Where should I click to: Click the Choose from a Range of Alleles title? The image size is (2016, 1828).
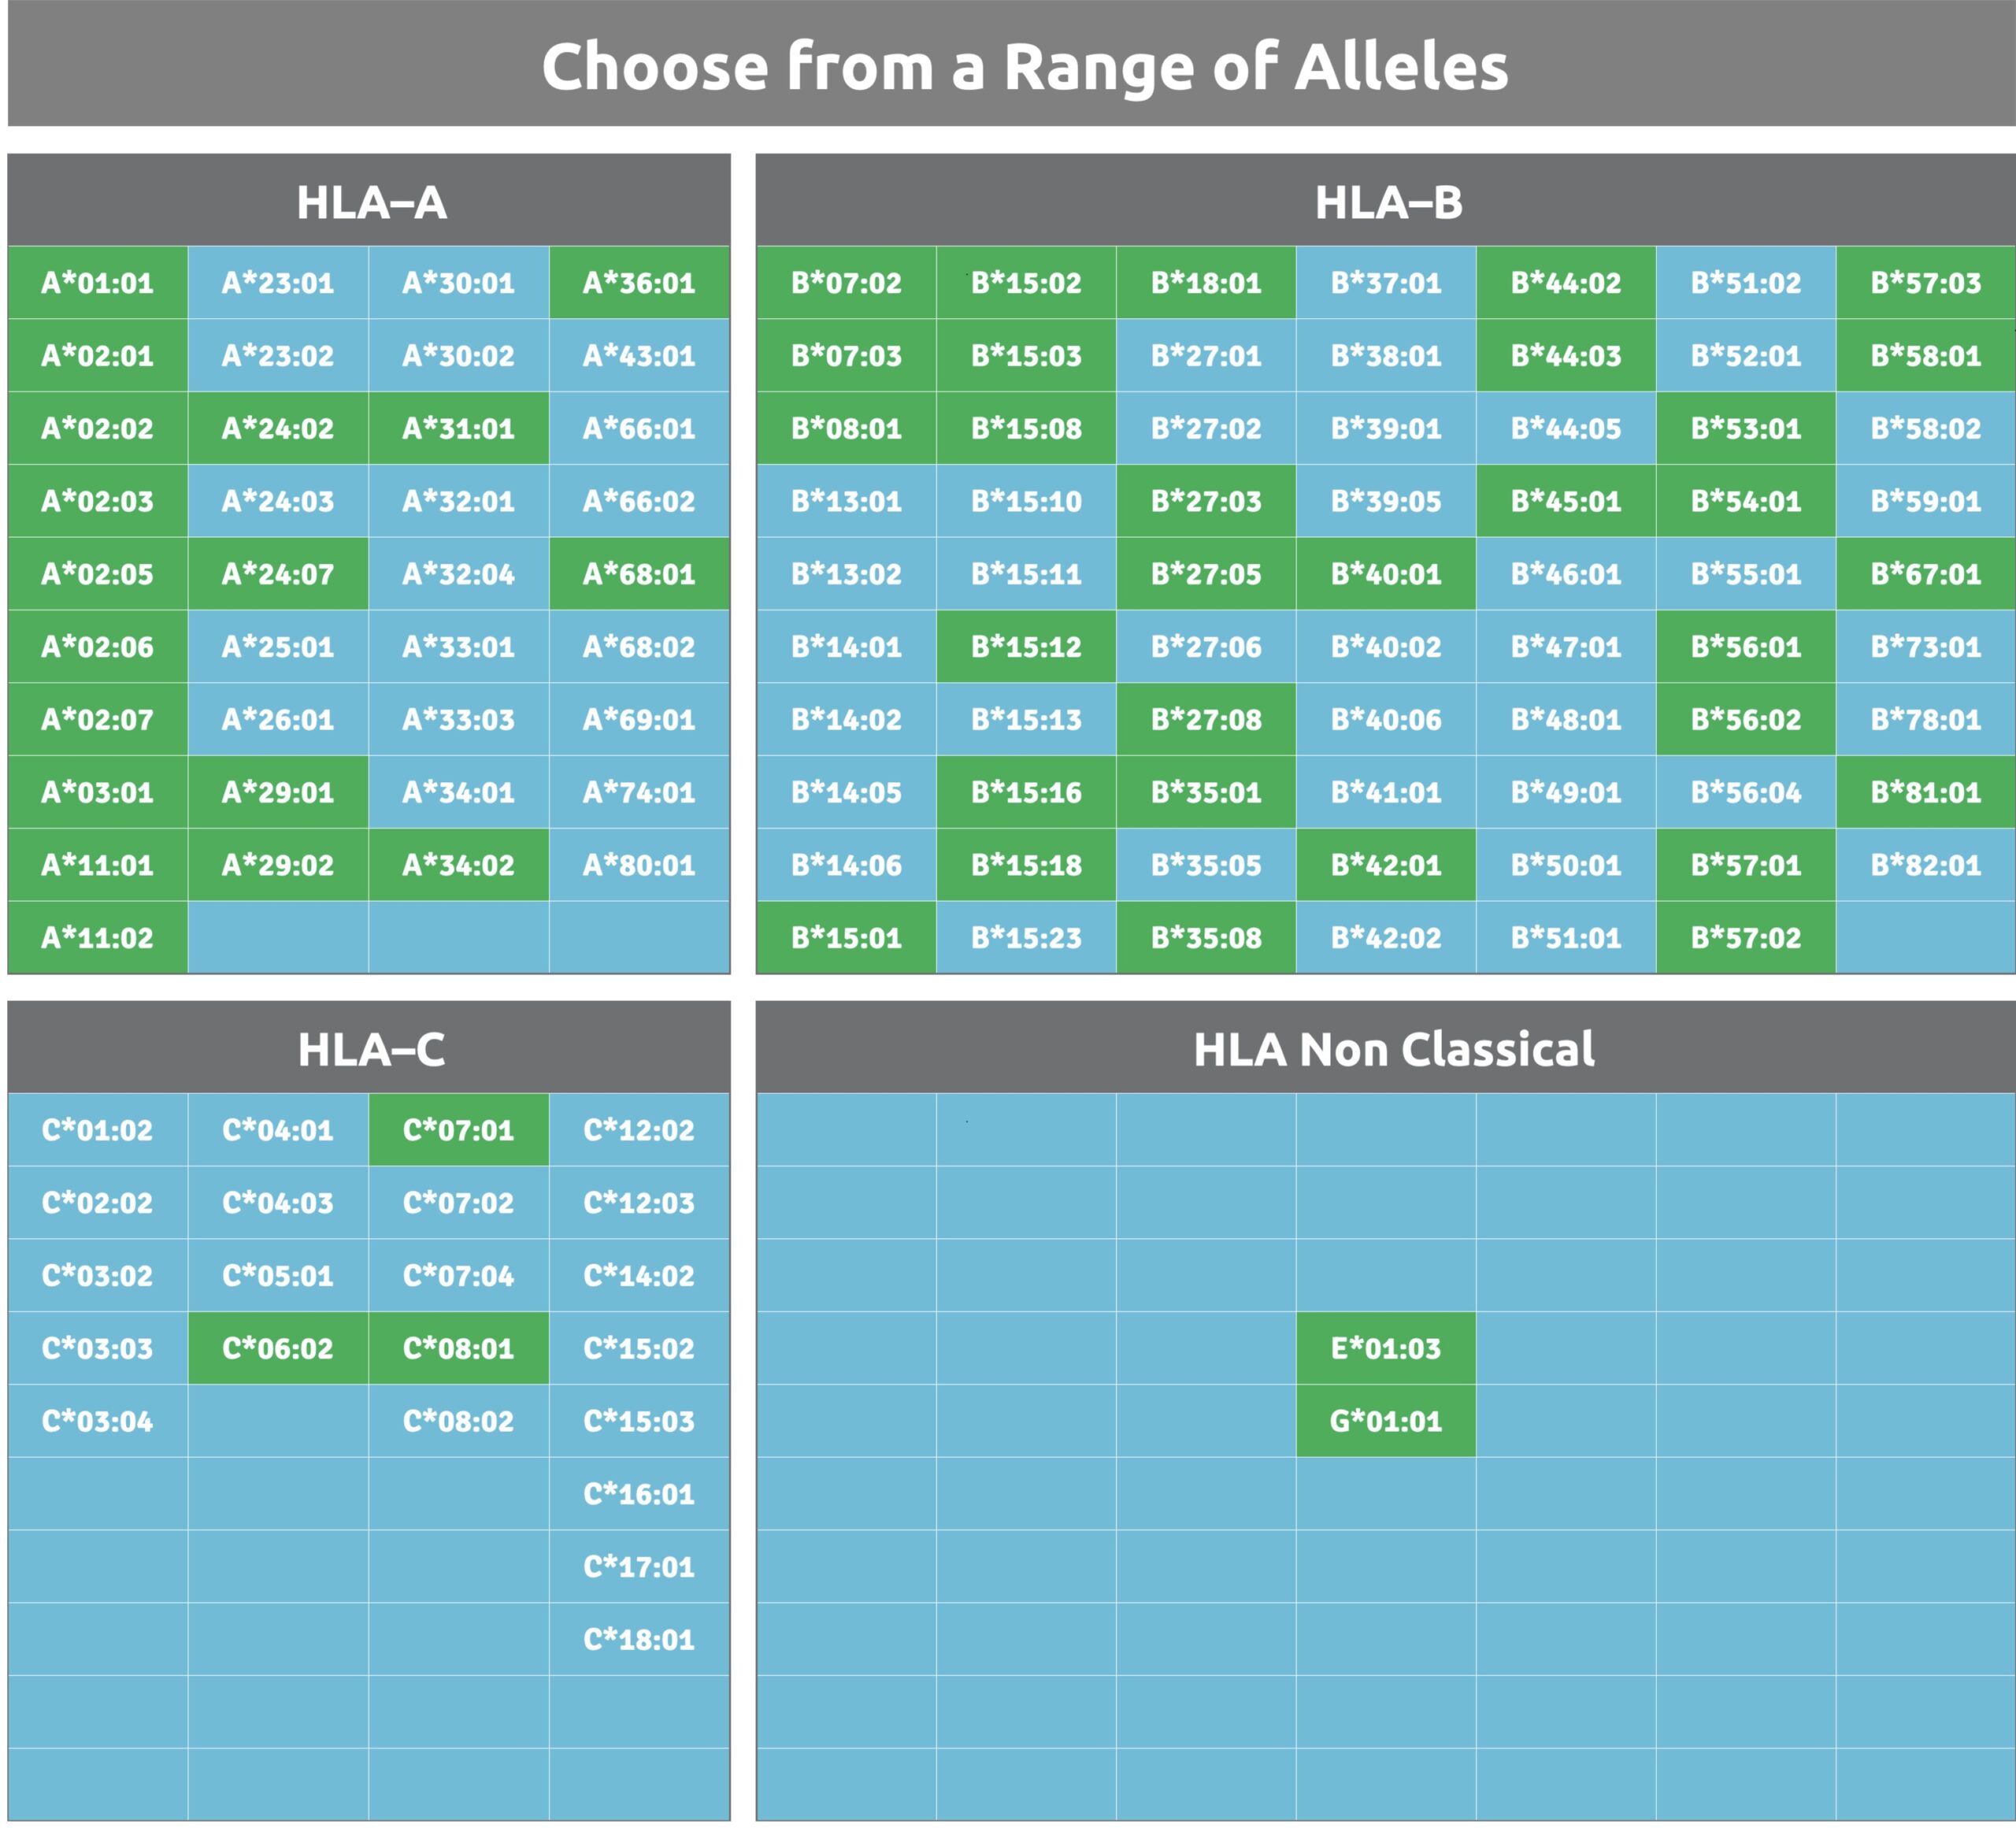click(x=1024, y=66)
